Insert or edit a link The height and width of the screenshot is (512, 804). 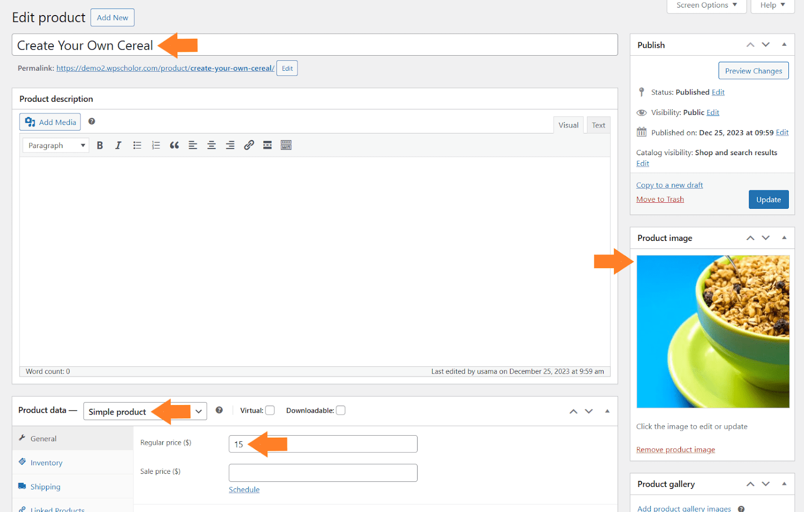click(249, 146)
